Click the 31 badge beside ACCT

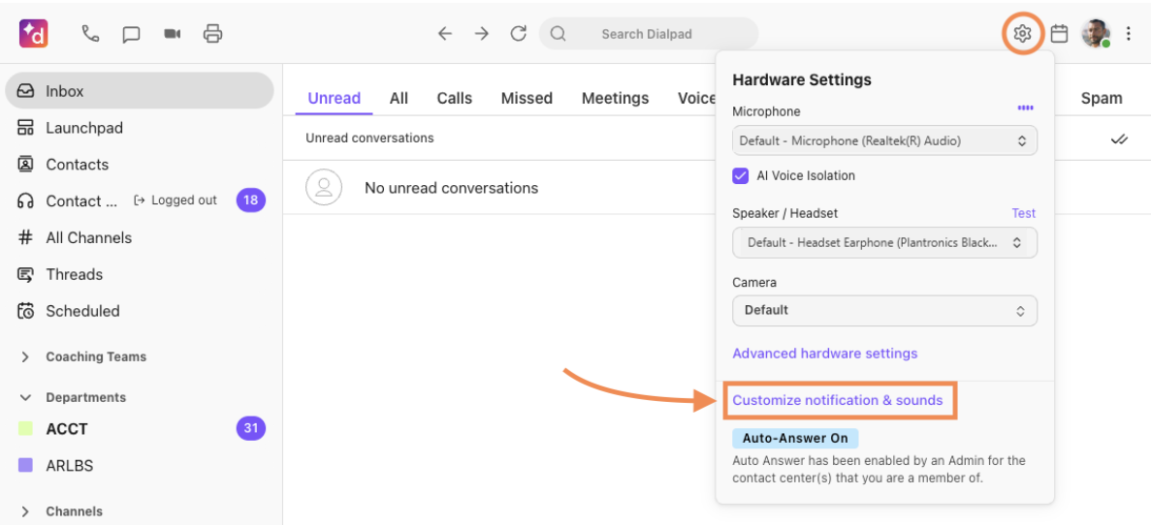[251, 428]
